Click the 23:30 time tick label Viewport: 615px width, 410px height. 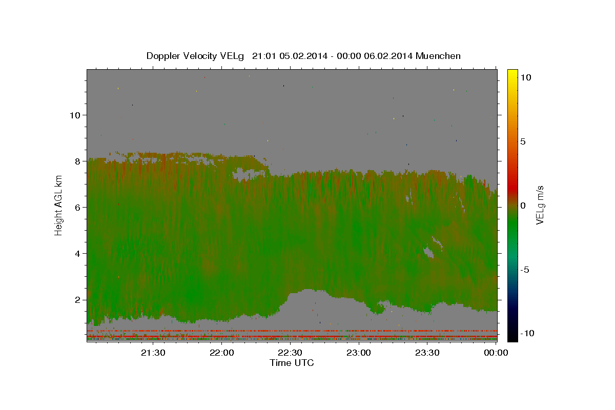[x=427, y=353]
